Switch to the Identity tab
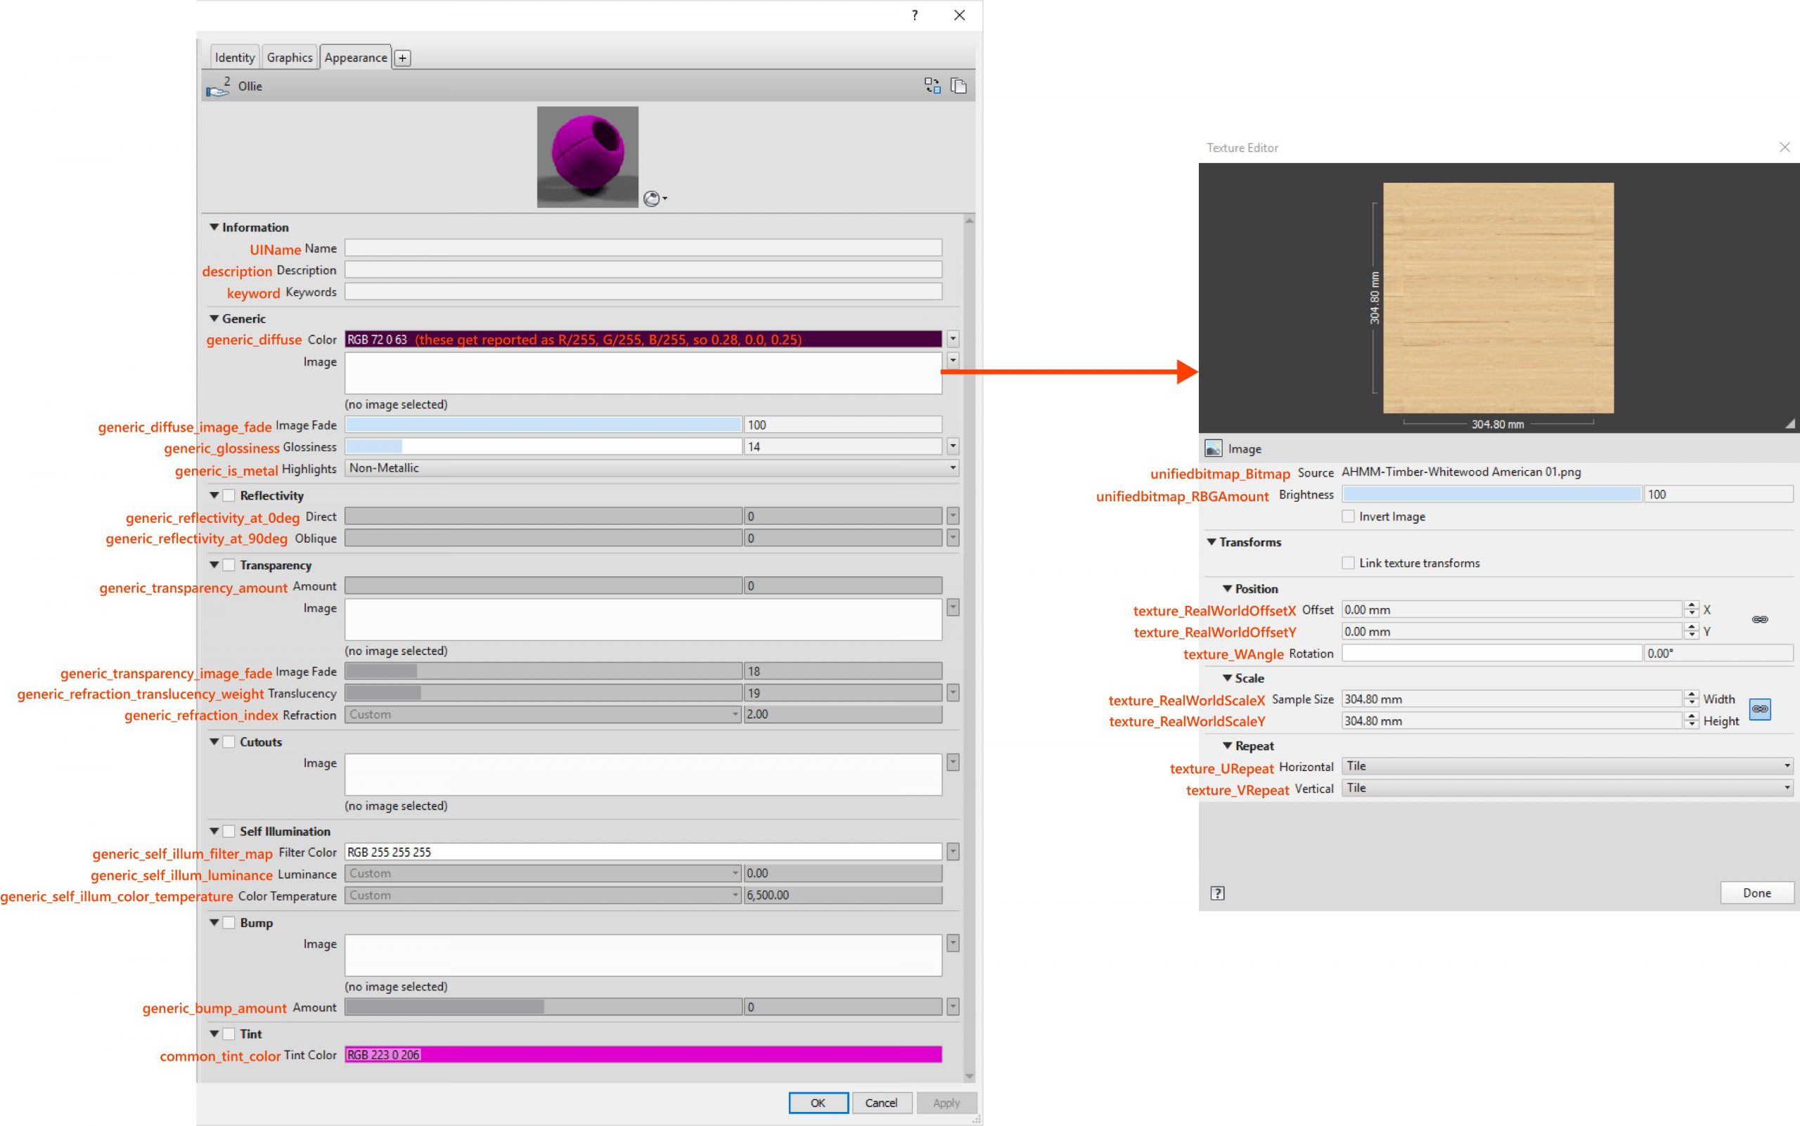1800x1126 pixels. [x=234, y=57]
